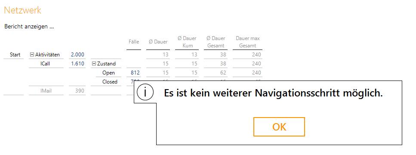Viewport: 416px width, 155px height.
Task: Click the 812 cases value for Open
Action: (x=135, y=73)
